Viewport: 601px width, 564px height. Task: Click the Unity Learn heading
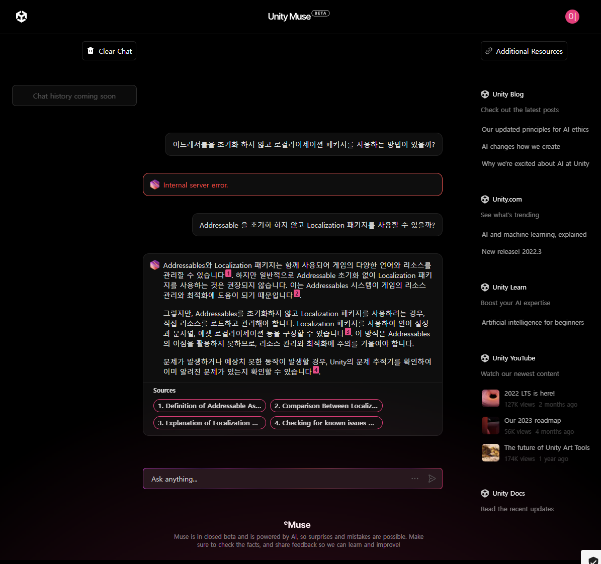pyautogui.click(x=509, y=288)
